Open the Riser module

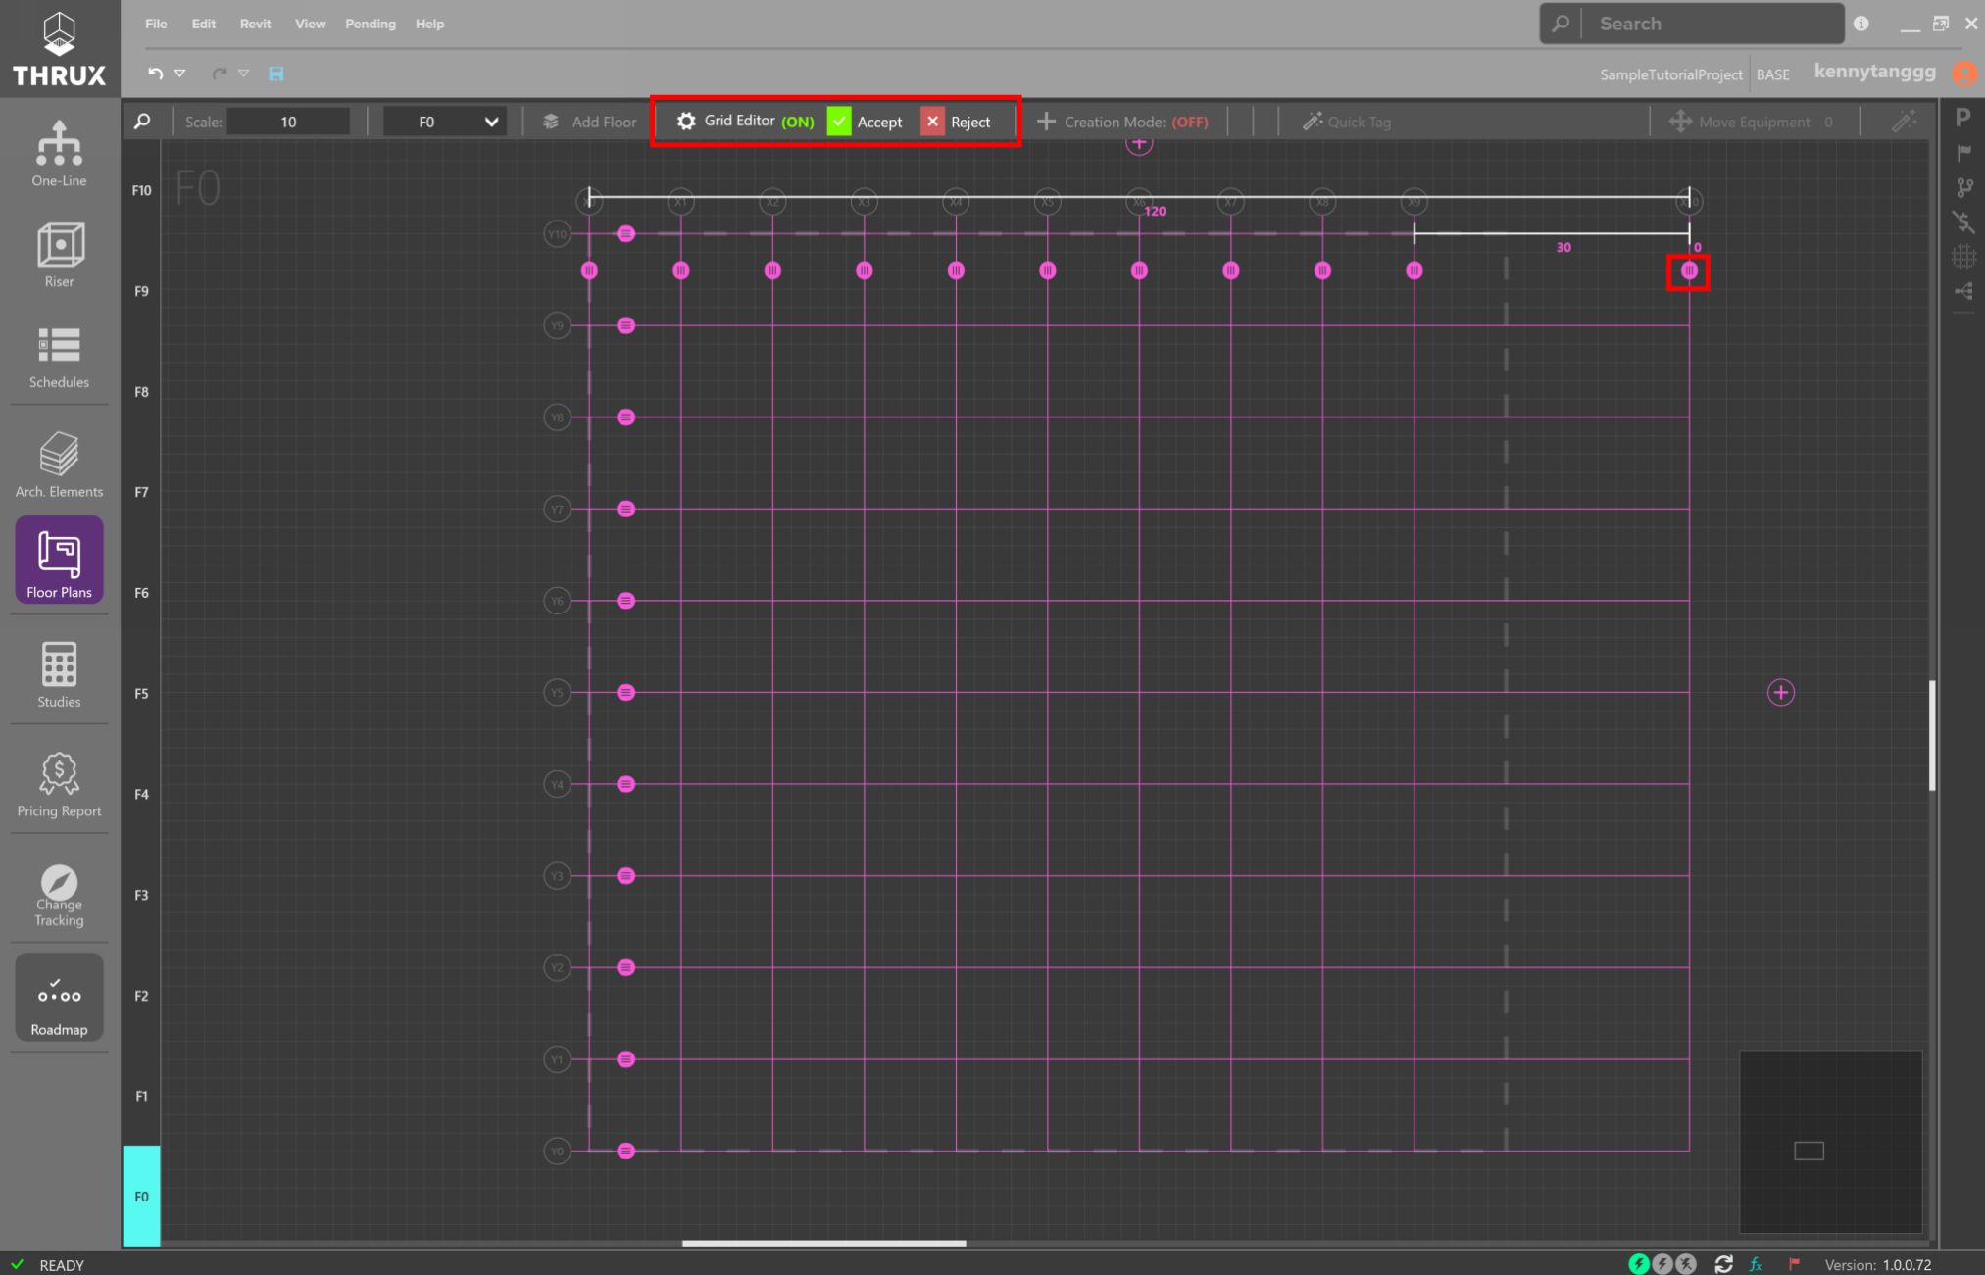coord(59,255)
